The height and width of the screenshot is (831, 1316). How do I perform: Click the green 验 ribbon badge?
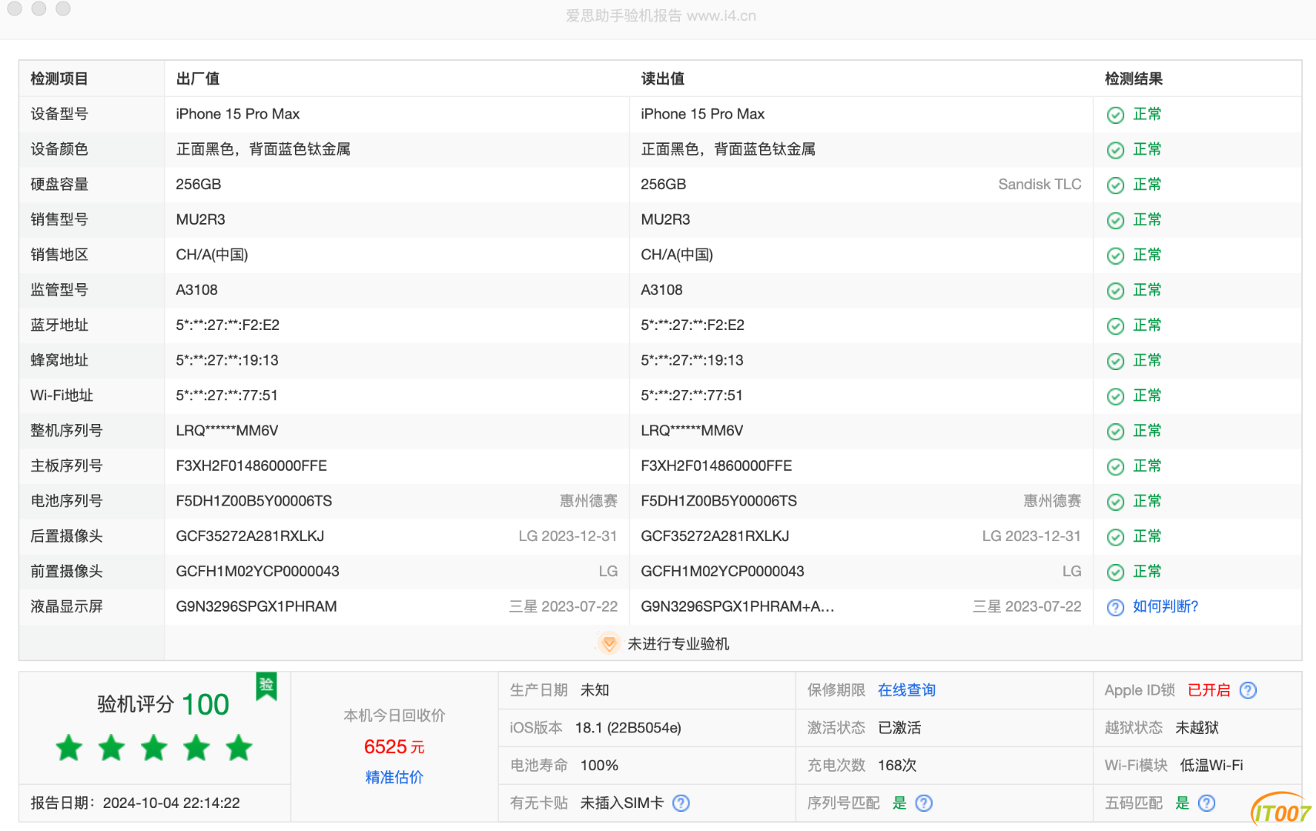(266, 686)
